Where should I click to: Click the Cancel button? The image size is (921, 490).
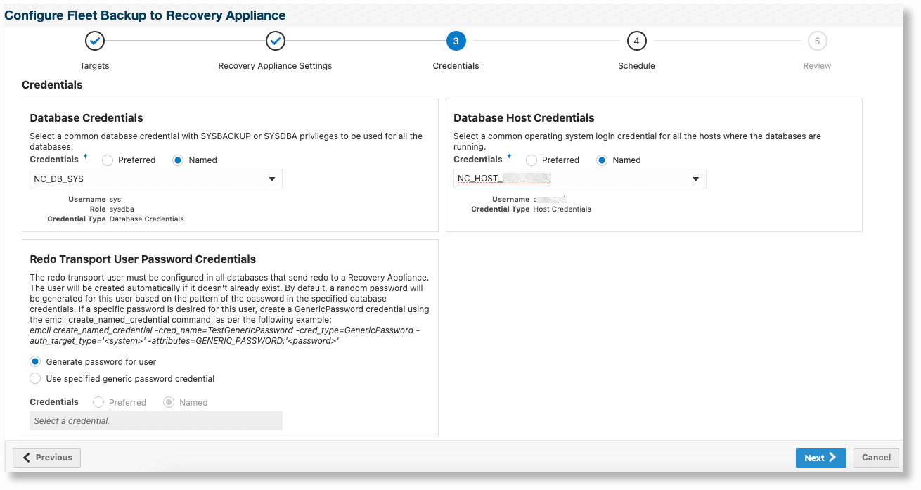point(877,458)
